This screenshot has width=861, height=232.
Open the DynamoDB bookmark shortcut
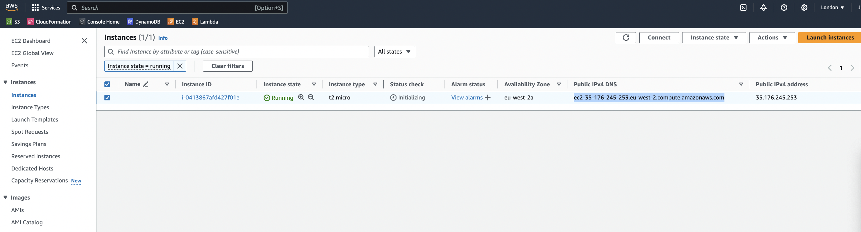(x=144, y=22)
